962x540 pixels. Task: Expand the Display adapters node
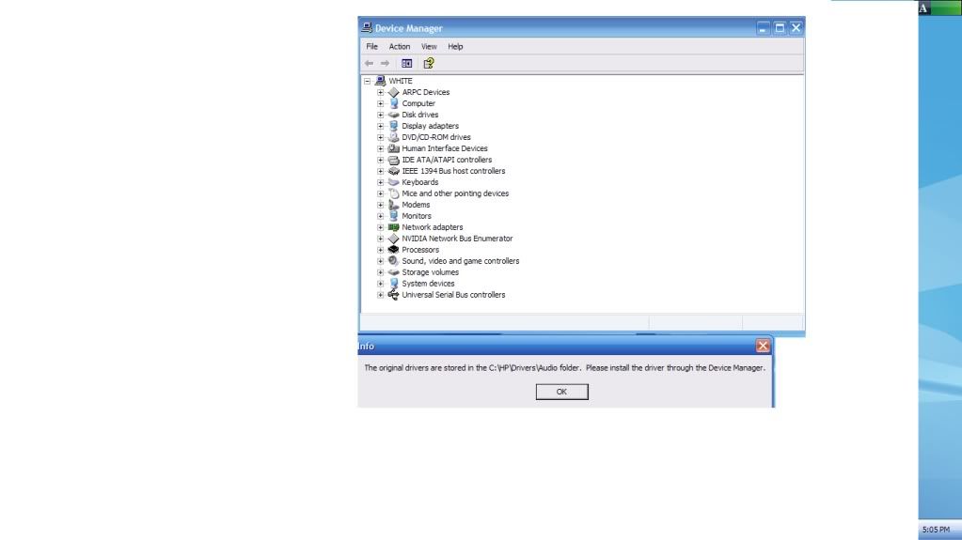381,126
